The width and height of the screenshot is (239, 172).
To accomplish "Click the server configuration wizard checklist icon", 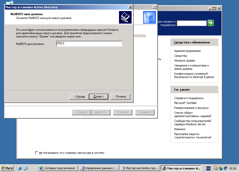I will tap(149, 17).
